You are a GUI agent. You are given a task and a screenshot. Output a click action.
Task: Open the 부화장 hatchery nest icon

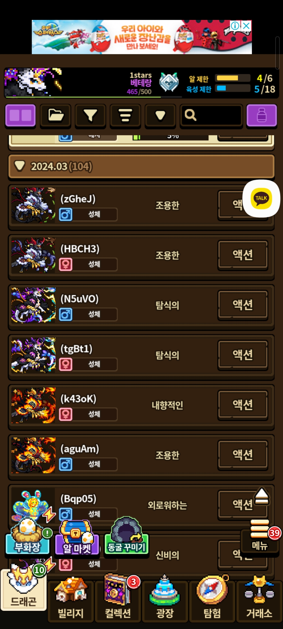click(x=28, y=536)
